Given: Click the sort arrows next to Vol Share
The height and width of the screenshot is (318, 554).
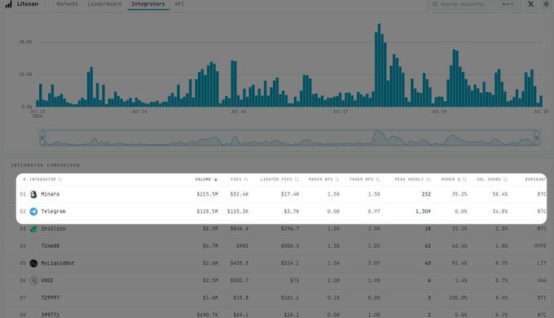Looking at the screenshot, I should tap(505, 179).
